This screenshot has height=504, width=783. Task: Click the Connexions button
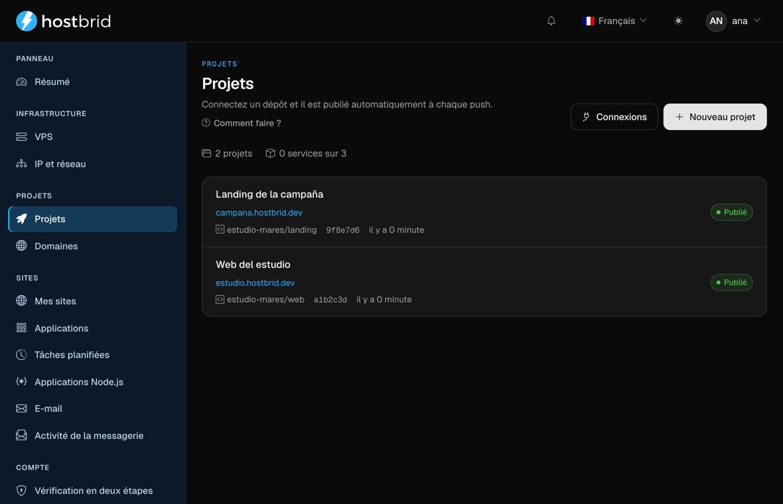tap(614, 117)
